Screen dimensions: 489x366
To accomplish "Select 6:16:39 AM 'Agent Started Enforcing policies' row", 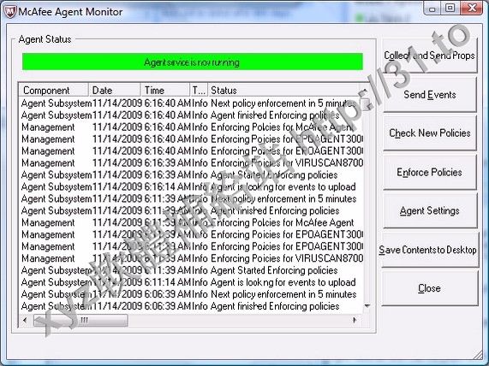I will pos(192,174).
